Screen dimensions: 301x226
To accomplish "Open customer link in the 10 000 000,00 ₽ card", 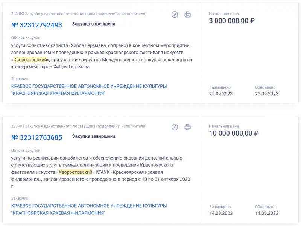I will tap(89, 209).
